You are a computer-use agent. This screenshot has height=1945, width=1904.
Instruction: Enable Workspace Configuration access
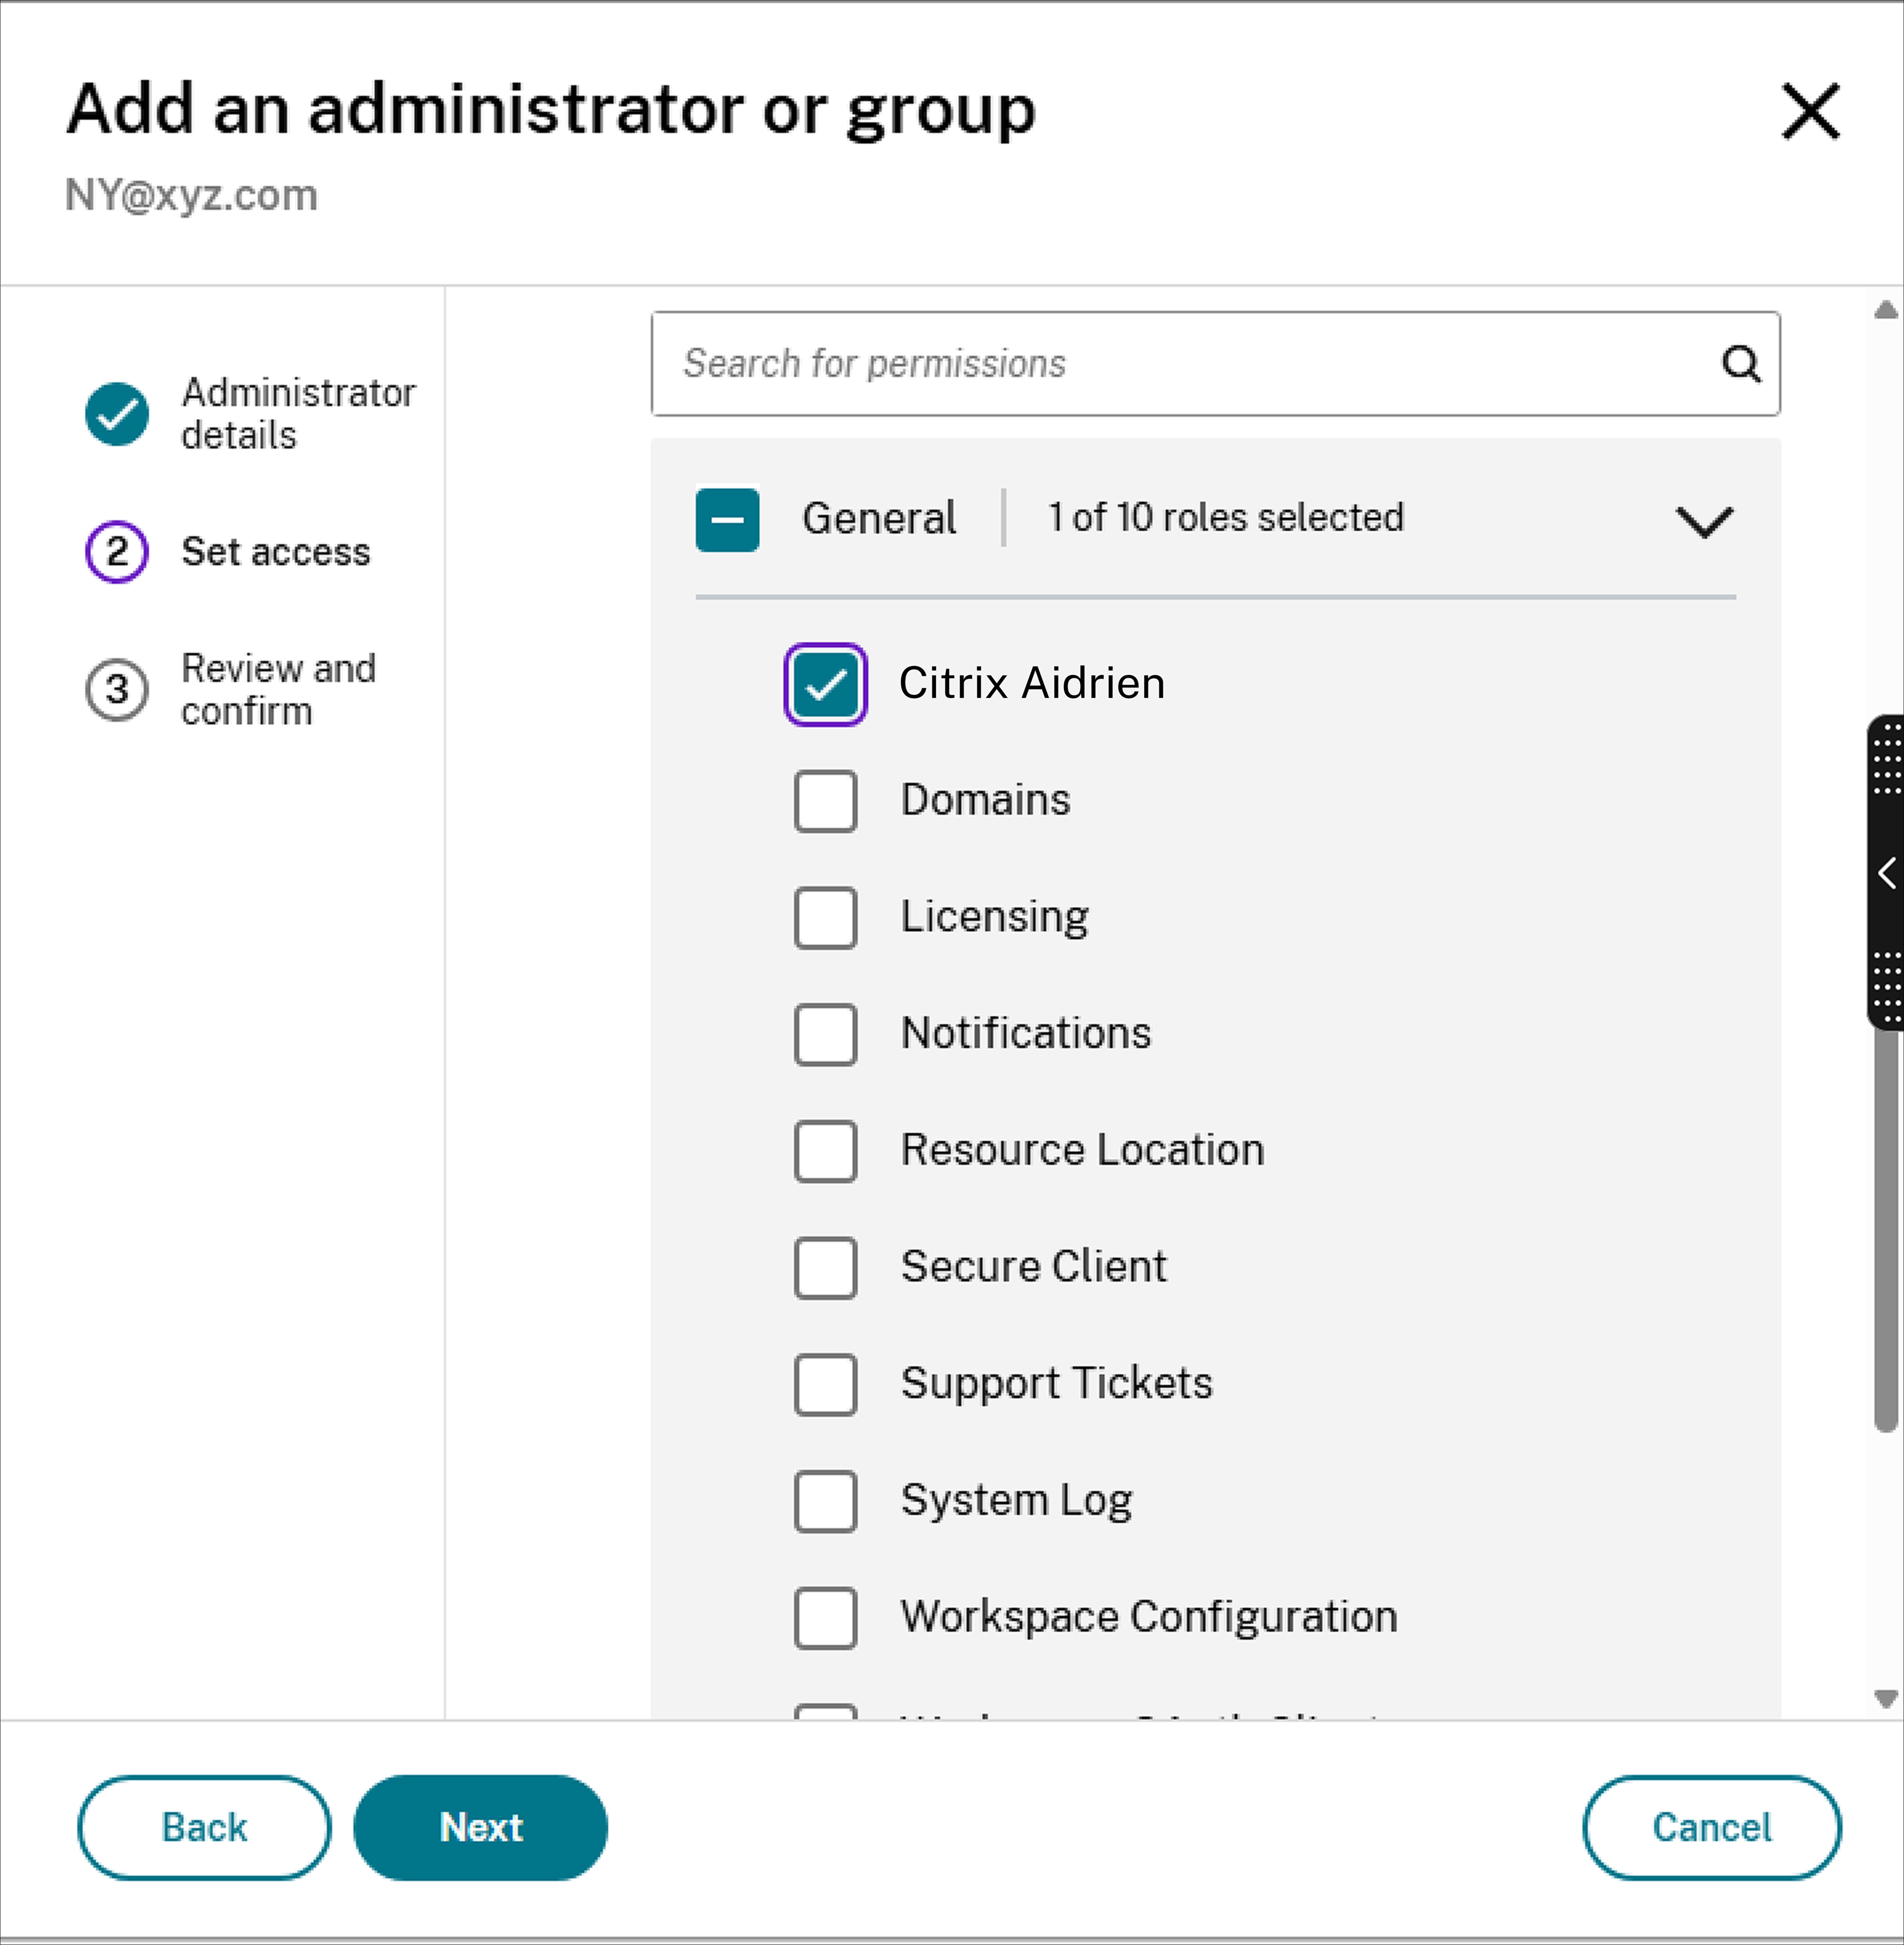pyautogui.click(x=825, y=1618)
